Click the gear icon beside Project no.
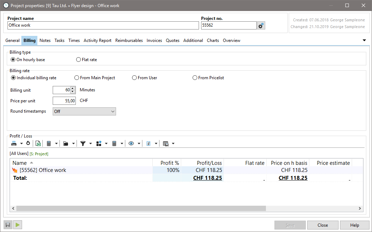The image size is (372, 232). point(261,26)
